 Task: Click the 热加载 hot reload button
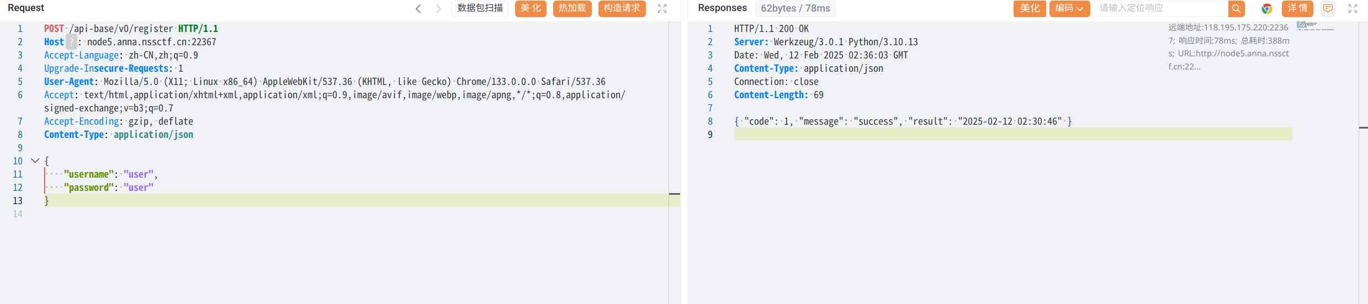572,9
